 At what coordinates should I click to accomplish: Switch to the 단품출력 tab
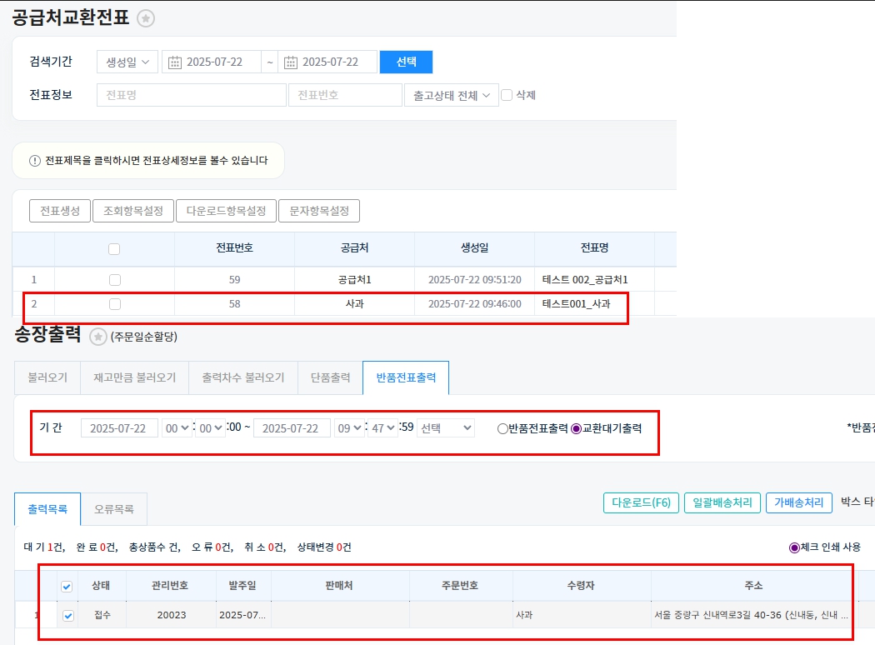point(329,377)
